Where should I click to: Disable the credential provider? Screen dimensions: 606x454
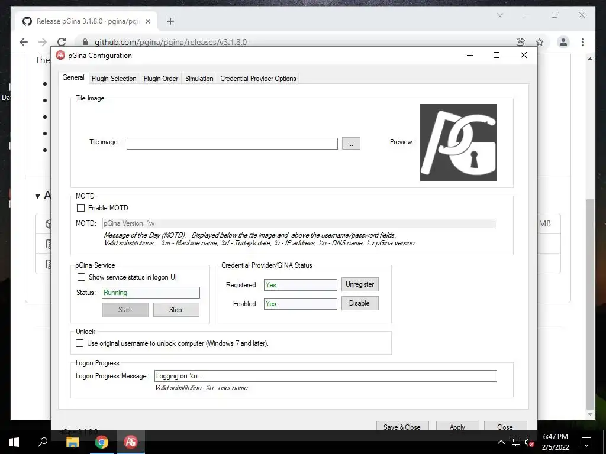(x=360, y=303)
